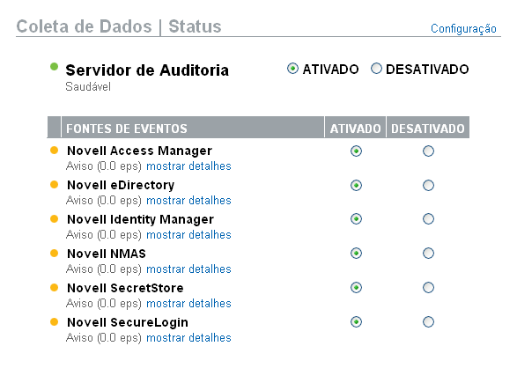Click orange status dot for Novell SecretStore

click(54, 288)
